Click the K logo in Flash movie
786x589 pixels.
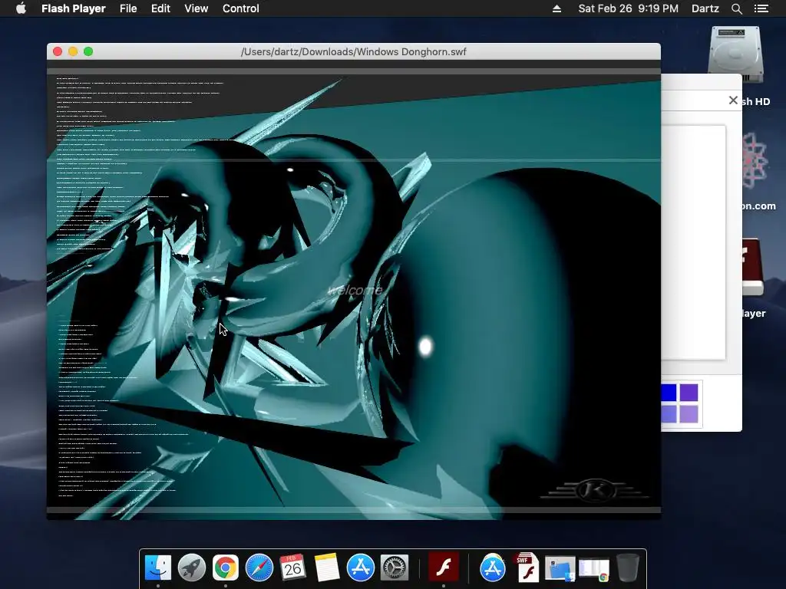tap(595, 489)
